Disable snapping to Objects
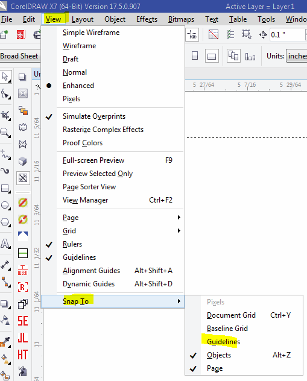This screenshot has height=381, width=307. (244, 355)
